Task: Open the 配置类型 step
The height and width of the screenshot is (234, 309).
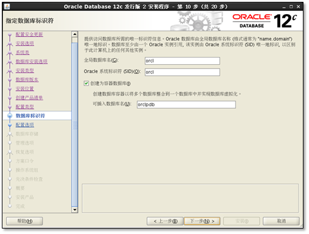Action: [x=25, y=107]
